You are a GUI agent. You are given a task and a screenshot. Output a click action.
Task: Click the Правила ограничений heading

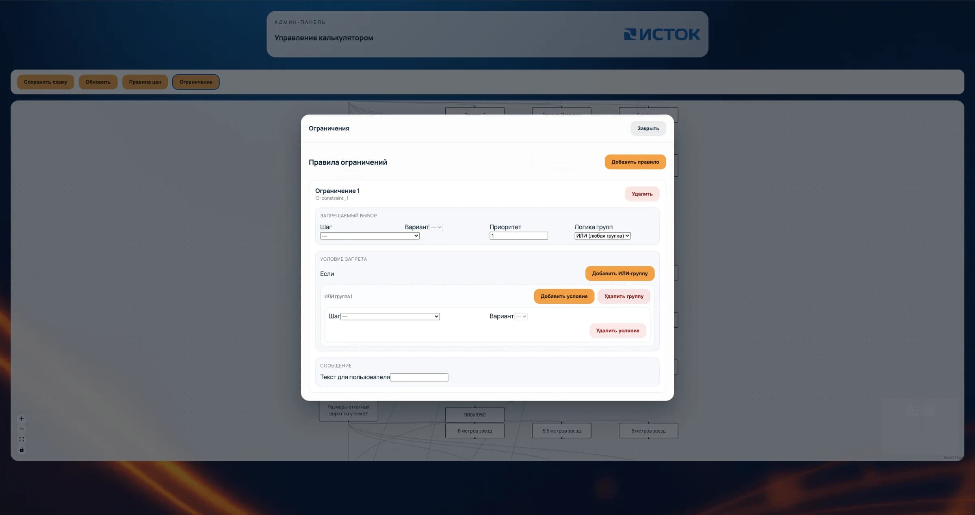pyautogui.click(x=348, y=162)
